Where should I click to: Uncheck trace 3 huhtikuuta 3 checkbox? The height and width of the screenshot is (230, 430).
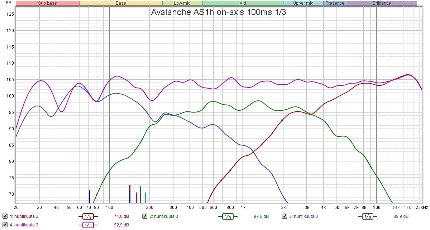tap(284, 216)
